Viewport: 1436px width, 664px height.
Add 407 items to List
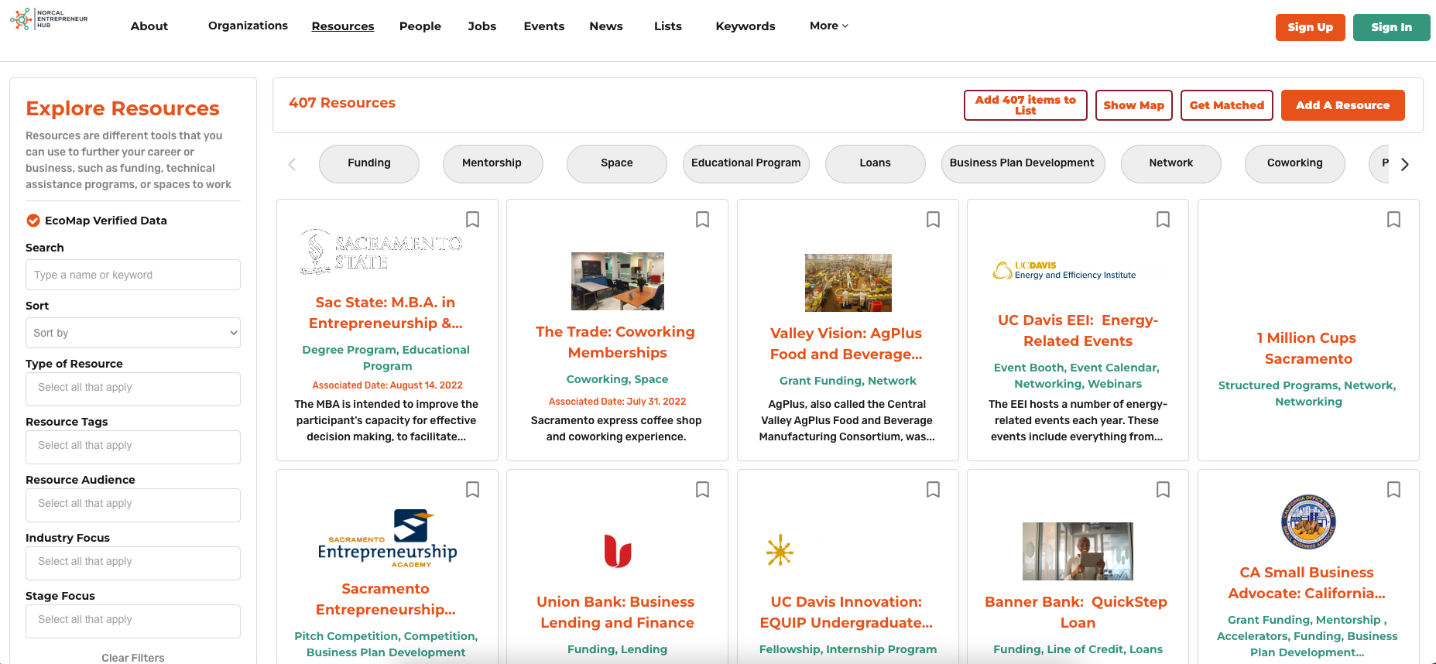click(1026, 105)
